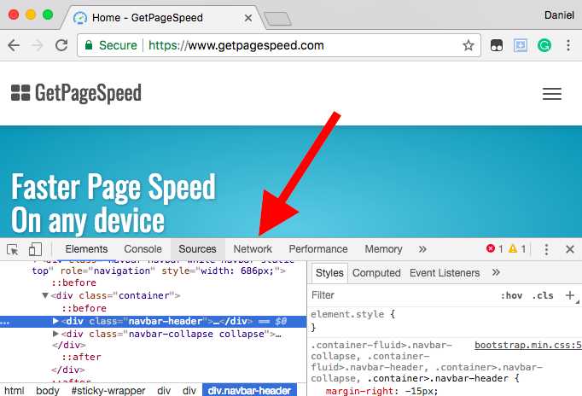Open the Event Listeners sub-tab
The width and height of the screenshot is (582, 396).
coord(445,273)
